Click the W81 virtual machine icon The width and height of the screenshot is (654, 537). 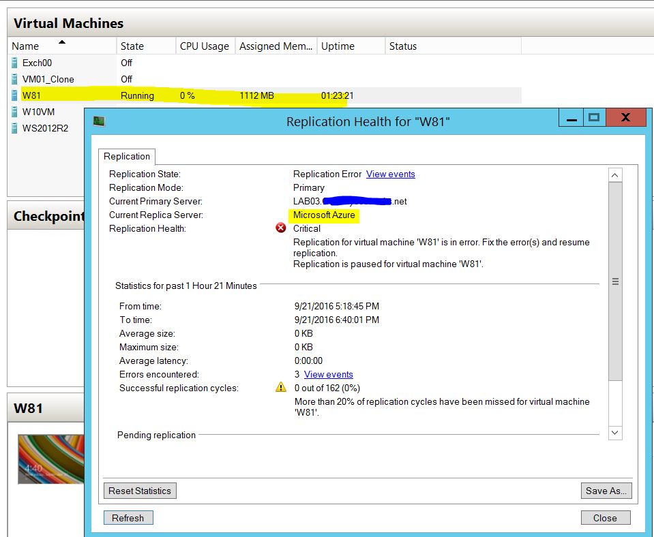pyautogui.click(x=14, y=95)
